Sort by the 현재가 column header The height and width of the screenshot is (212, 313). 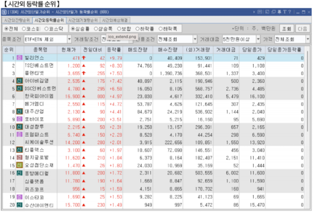coord(69,50)
